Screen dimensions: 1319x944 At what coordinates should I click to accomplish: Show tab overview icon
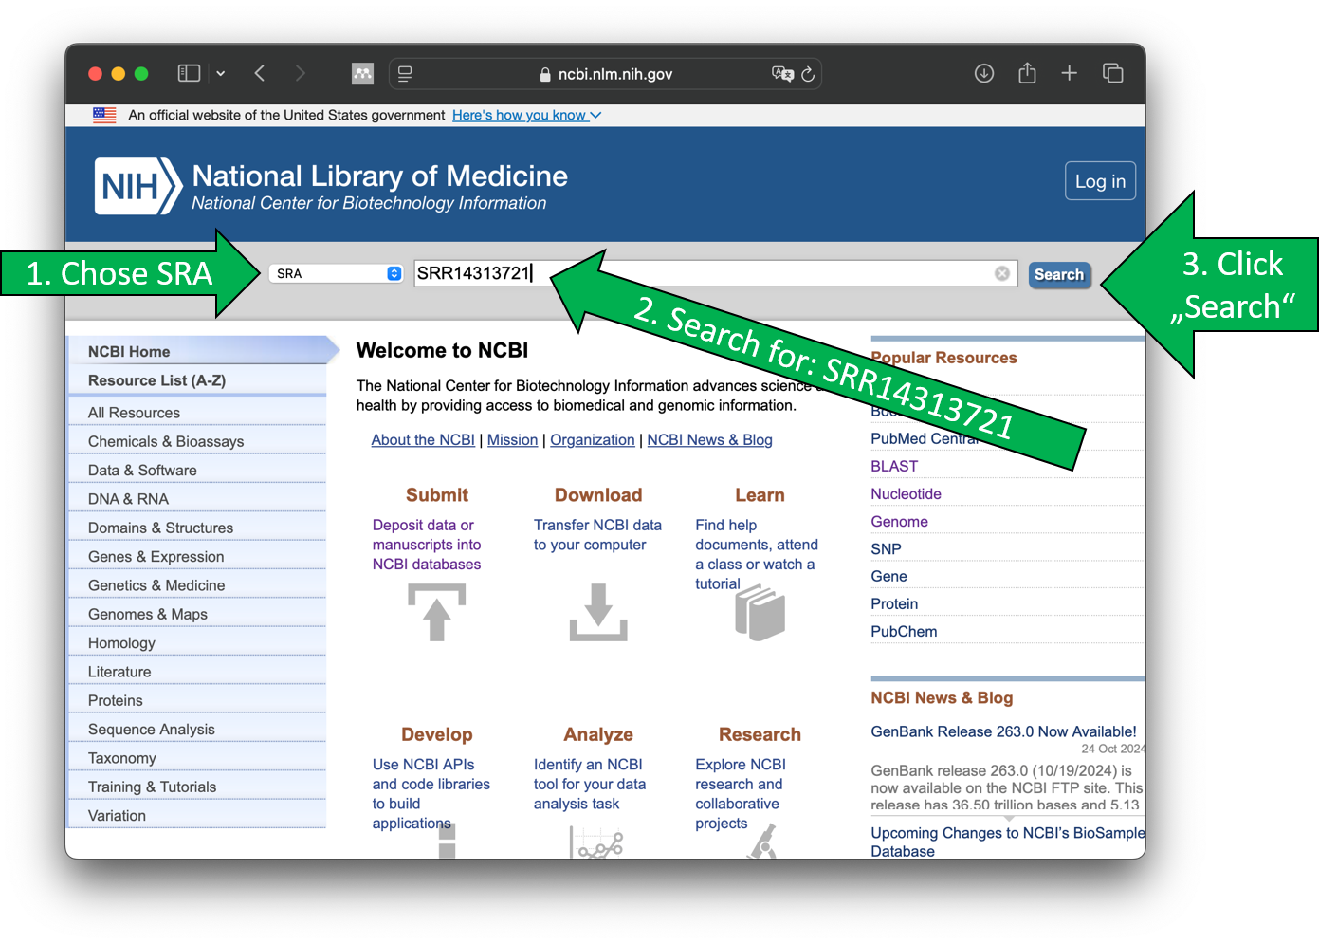click(x=1113, y=73)
